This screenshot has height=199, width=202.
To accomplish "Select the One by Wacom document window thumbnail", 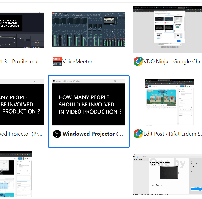I will point(167,174).
